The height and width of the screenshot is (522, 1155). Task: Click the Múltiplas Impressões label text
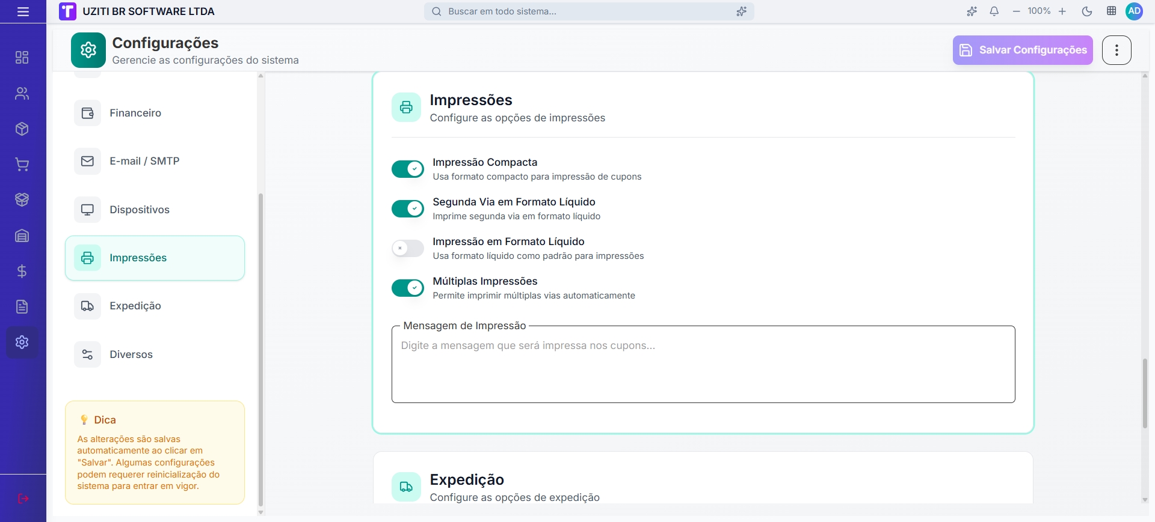(485, 281)
